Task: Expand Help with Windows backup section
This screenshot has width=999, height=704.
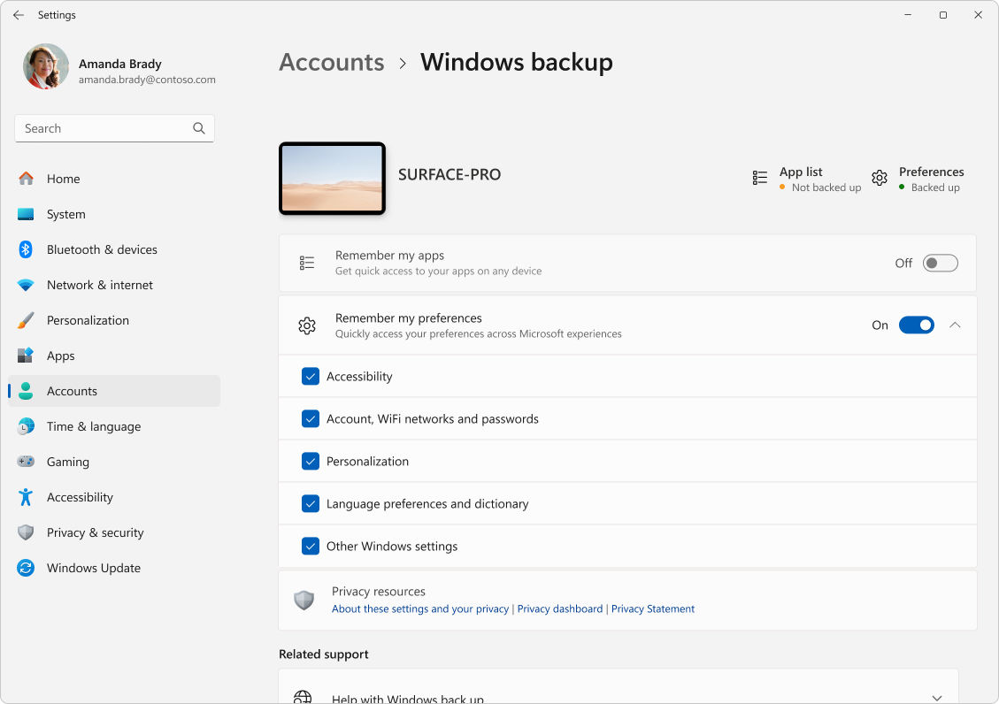Action: (938, 698)
